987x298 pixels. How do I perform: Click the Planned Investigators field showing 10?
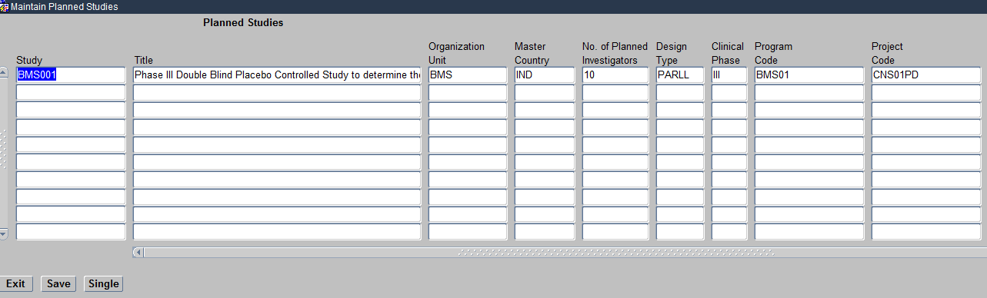[x=615, y=75]
